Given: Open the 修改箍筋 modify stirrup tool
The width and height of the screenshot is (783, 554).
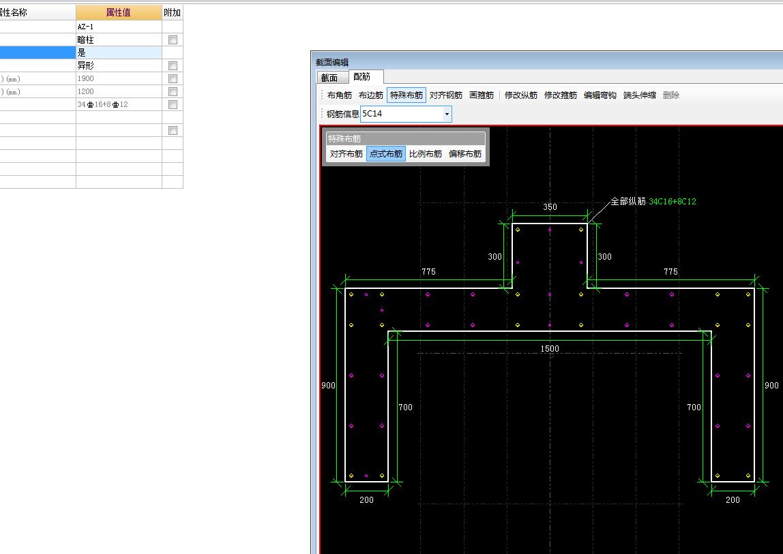Looking at the screenshot, I should tap(560, 95).
